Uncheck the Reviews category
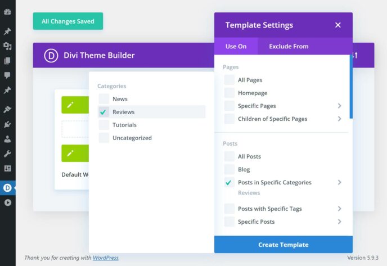The width and height of the screenshot is (387, 266). pos(103,112)
